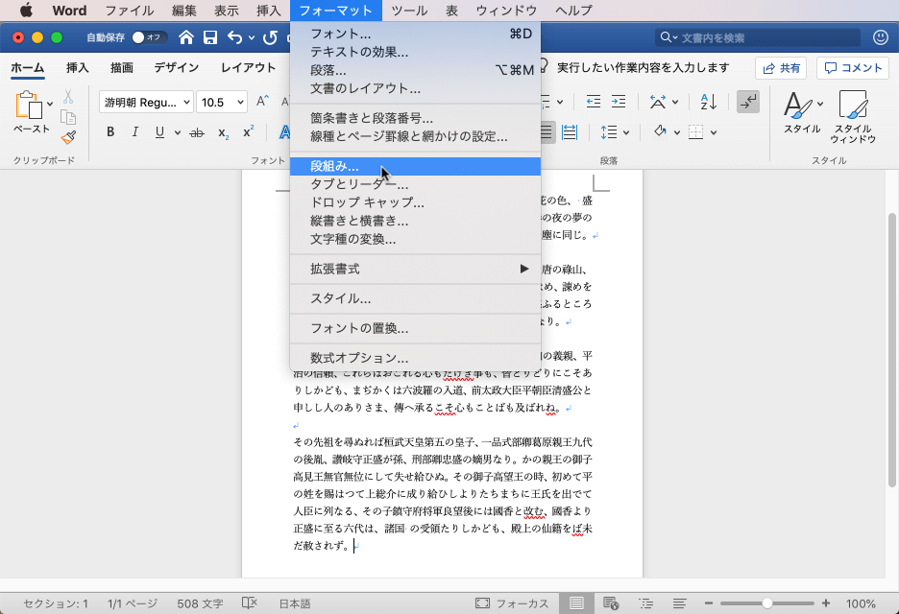The image size is (899, 614).
Task: Click the Shading paint bucket icon
Action: (661, 132)
